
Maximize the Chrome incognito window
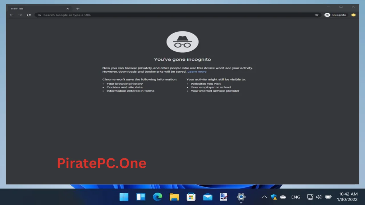pyautogui.click(x=341, y=7)
